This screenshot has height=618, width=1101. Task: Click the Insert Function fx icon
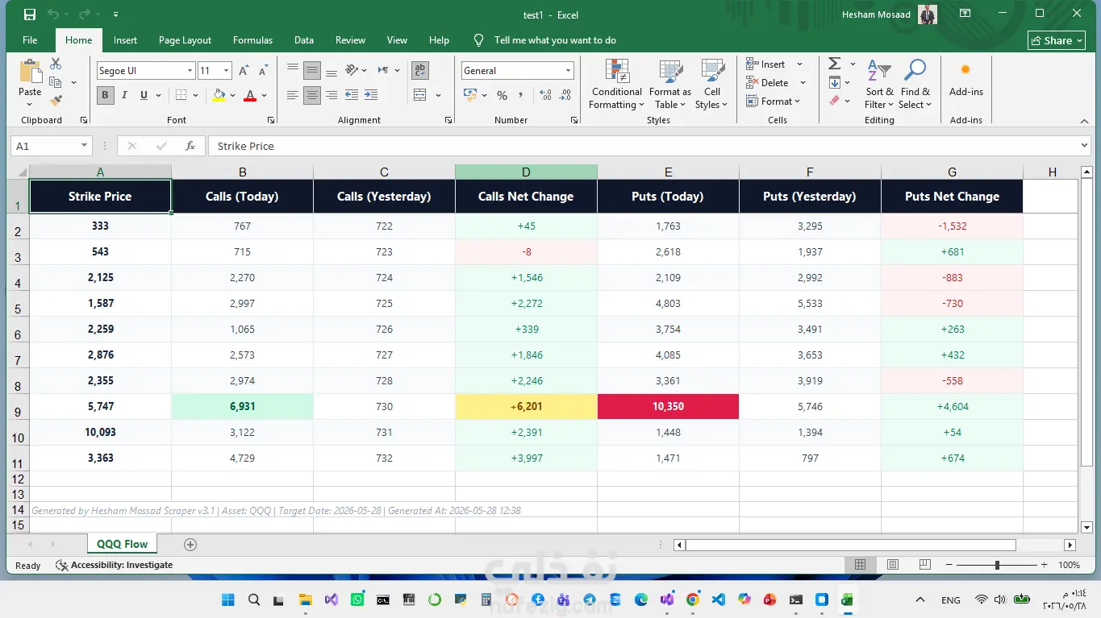click(190, 146)
